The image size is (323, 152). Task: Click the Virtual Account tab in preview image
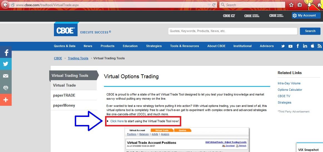point(137,130)
